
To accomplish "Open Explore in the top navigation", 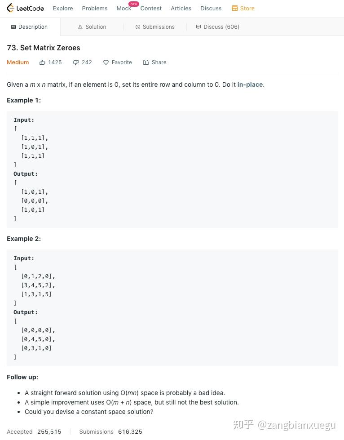I will coord(63,8).
